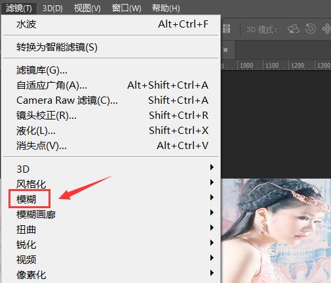Expand the 风格化 submenu
331x283 pixels.
(111, 184)
